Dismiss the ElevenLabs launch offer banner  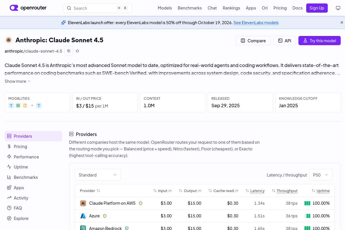click(342, 22)
